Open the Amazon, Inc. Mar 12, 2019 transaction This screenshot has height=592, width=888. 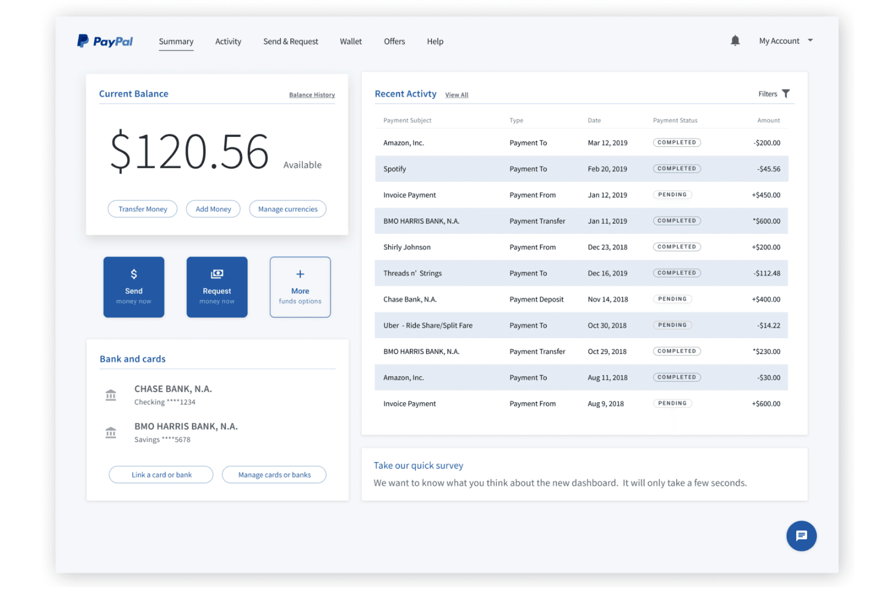[581, 143]
